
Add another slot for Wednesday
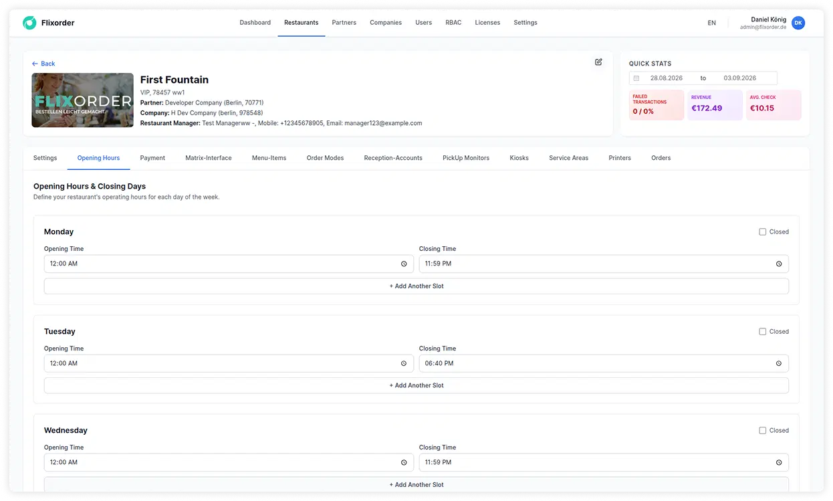click(416, 485)
